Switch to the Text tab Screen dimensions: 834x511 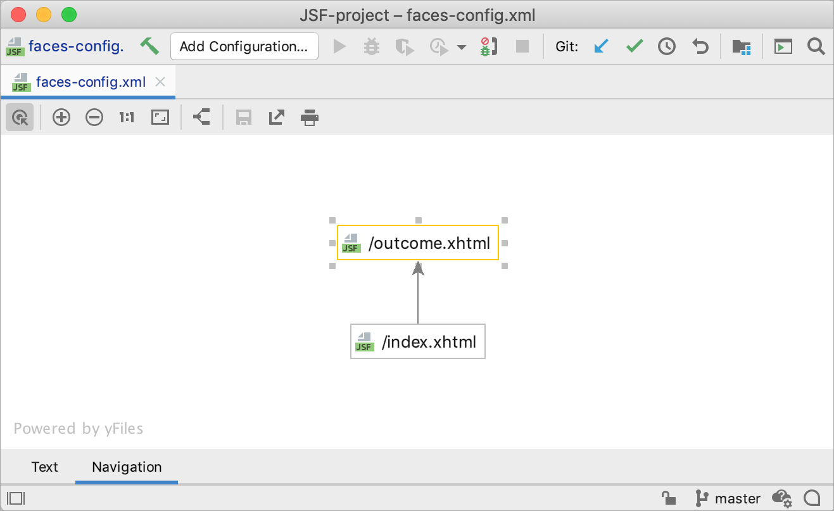pos(44,467)
